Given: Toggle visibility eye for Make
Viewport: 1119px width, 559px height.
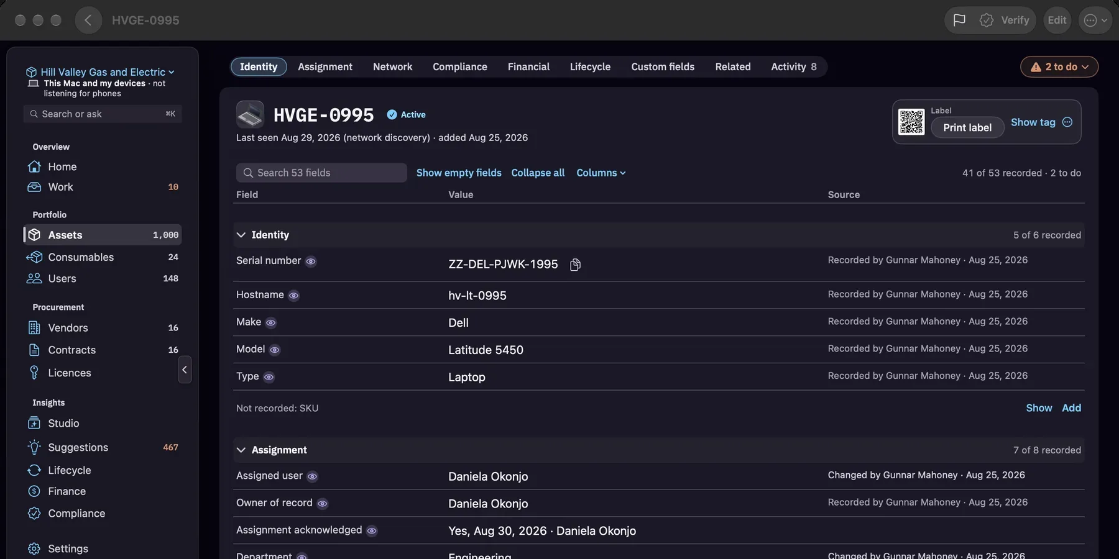Looking at the screenshot, I should pos(270,322).
